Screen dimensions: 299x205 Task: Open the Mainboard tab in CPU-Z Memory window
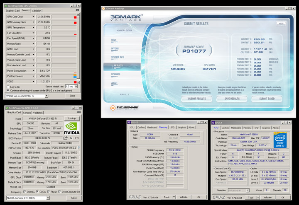point(152,128)
